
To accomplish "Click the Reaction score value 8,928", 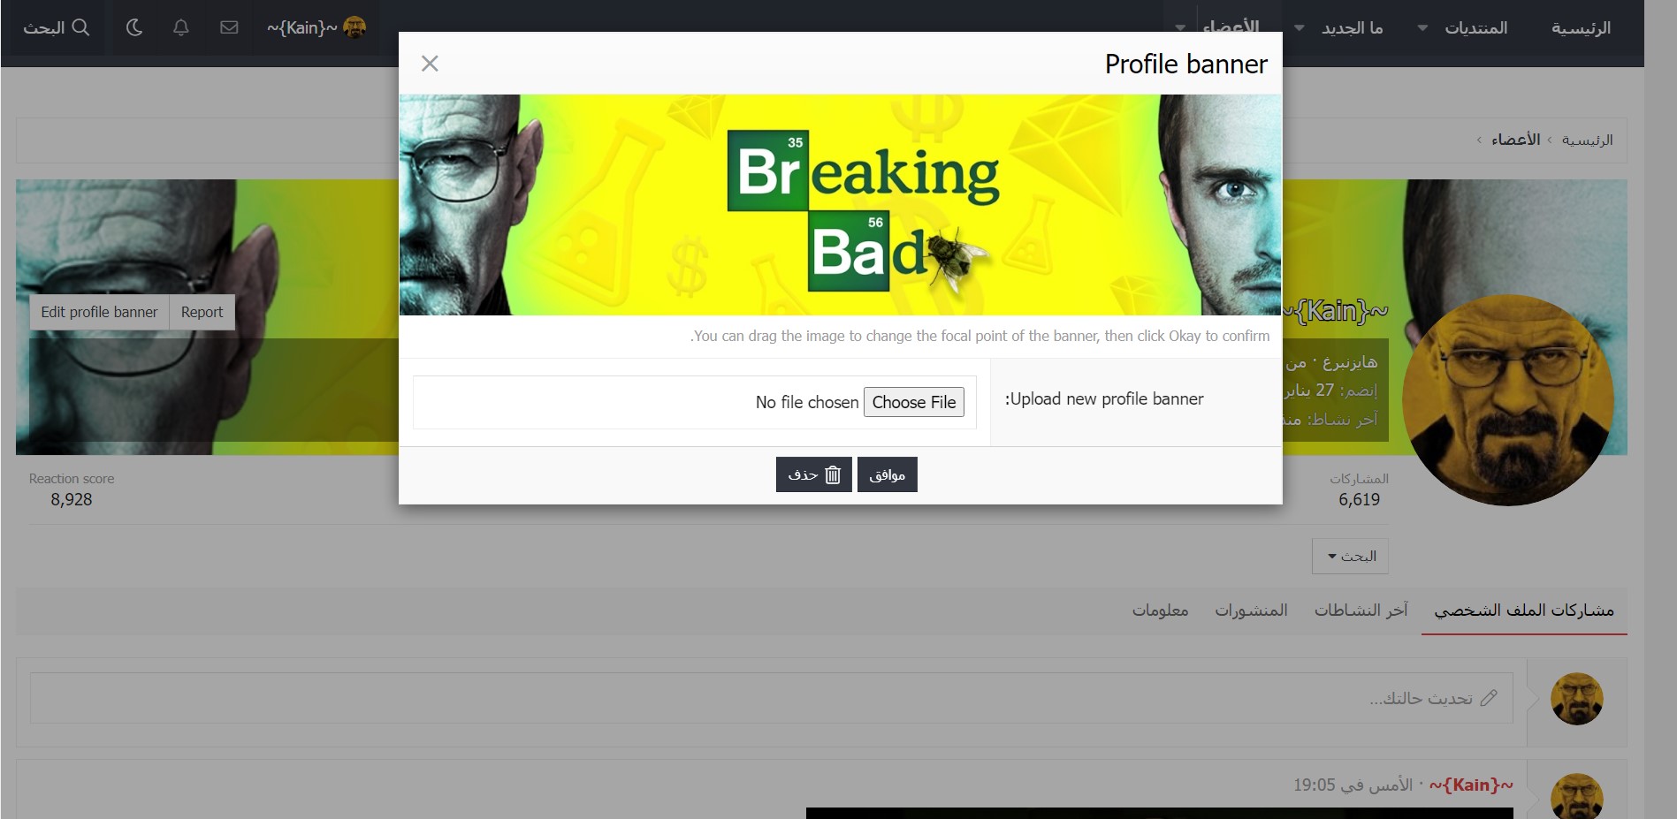I will tap(72, 499).
